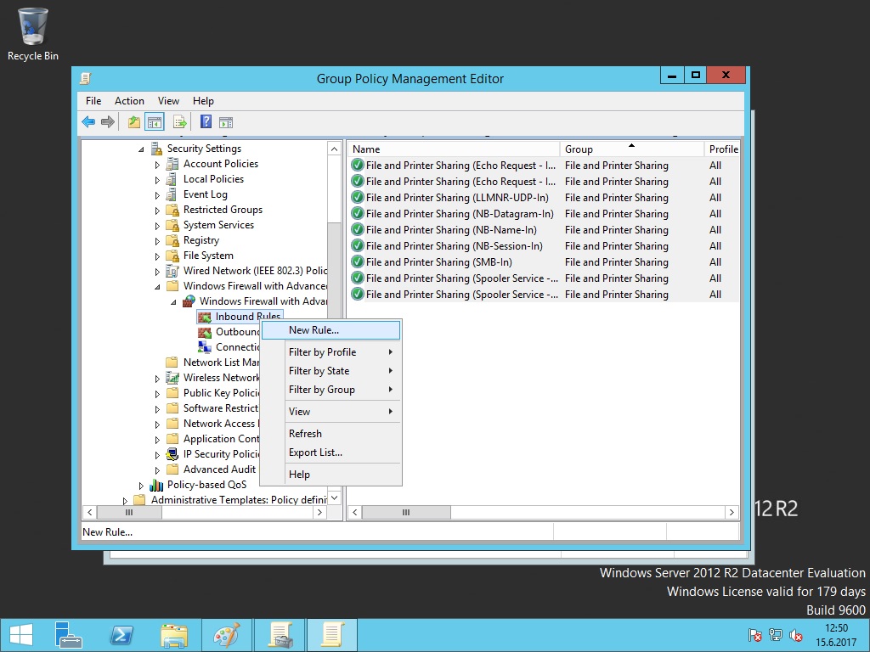The height and width of the screenshot is (652, 870).
Task: Click the Back arrow toolbar icon
Action: click(x=88, y=122)
